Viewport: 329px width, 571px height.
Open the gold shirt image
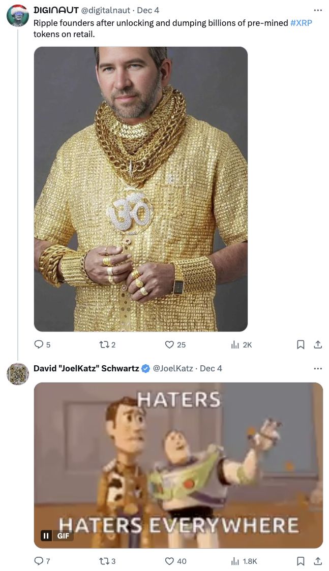[141, 189]
